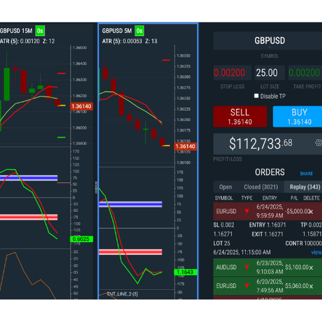Viewport: 322px width, 322px height.
Task: Click the P/L column header in orders
Action: [x=294, y=198]
